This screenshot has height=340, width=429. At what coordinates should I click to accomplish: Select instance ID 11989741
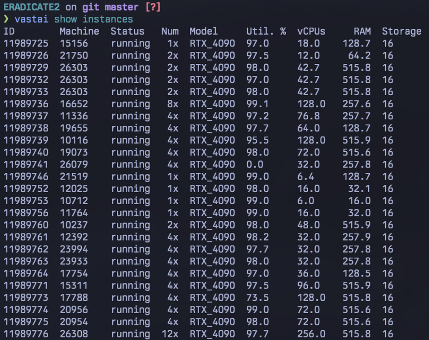coord(26,164)
